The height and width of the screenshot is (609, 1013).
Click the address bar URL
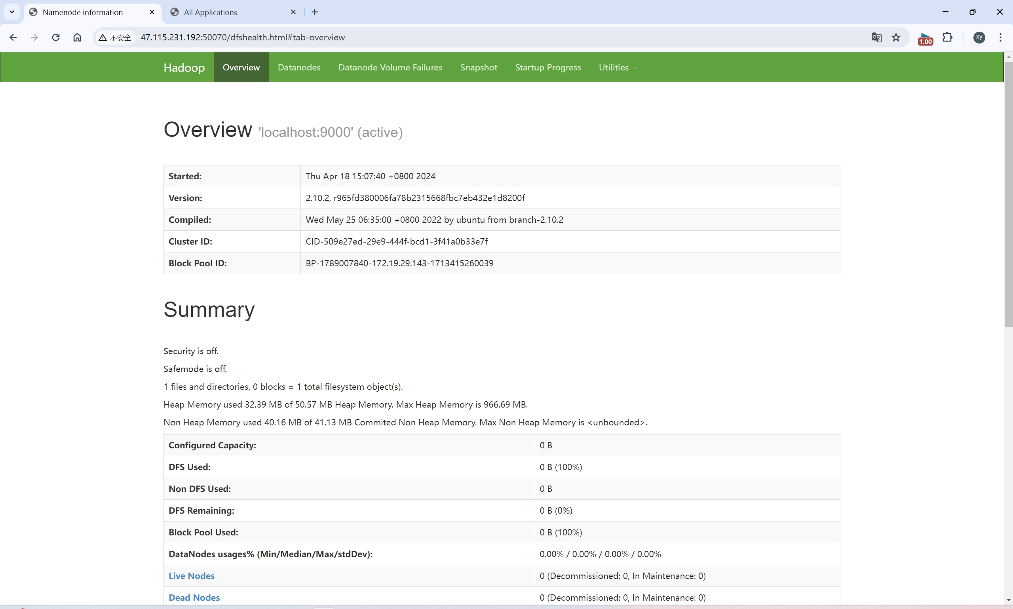coord(243,37)
